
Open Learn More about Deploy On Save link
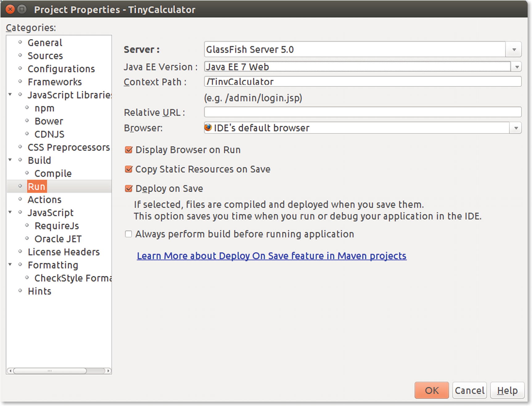272,256
